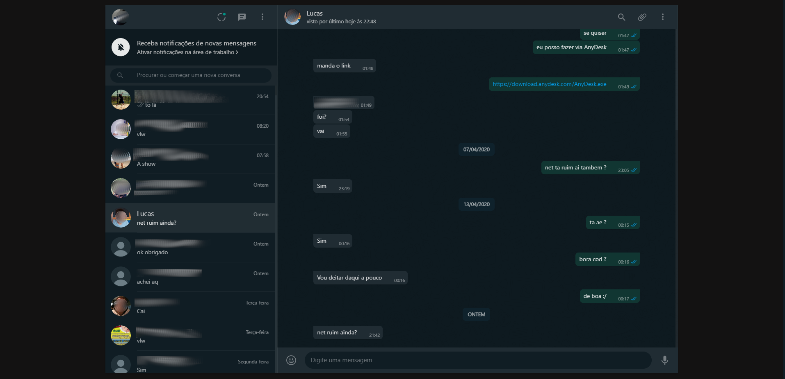Click message 'eu posso fazer via AnyDesk'
Image resolution: width=785 pixels, height=379 pixels.
coord(586,47)
